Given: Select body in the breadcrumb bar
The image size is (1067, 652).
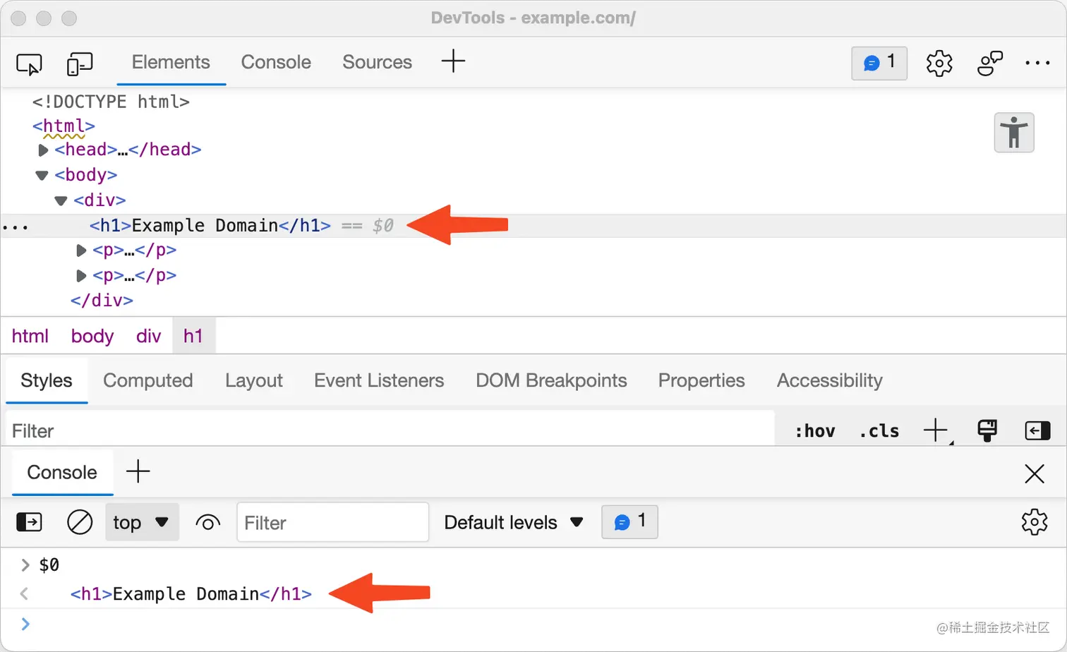Looking at the screenshot, I should point(92,336).
